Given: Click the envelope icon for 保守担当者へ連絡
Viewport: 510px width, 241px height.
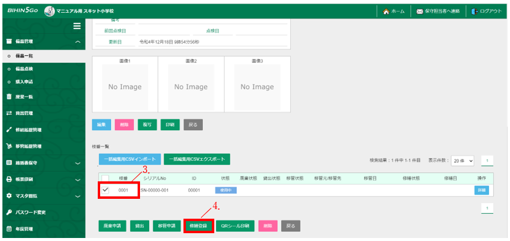Looking at the screenshot, I should 420,11.
